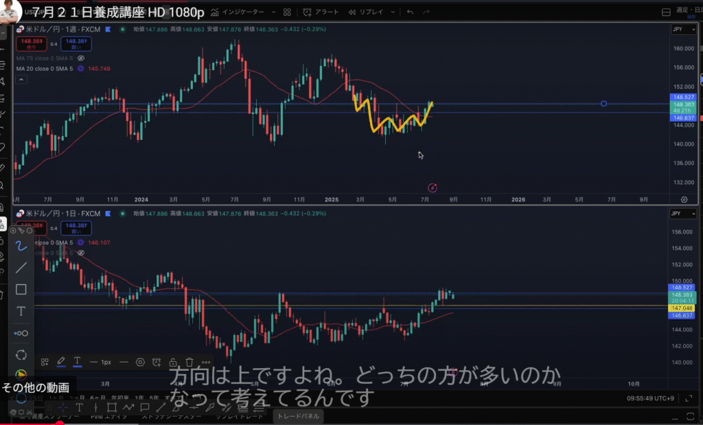
Task: Select the curve drawing tool in floating panel
Action: pos(21,246)
